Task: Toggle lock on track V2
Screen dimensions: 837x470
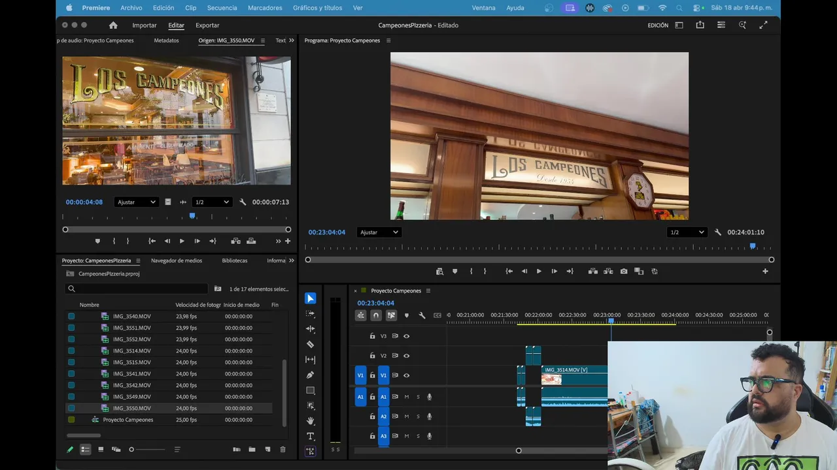Action: click(x=372, y=356)
